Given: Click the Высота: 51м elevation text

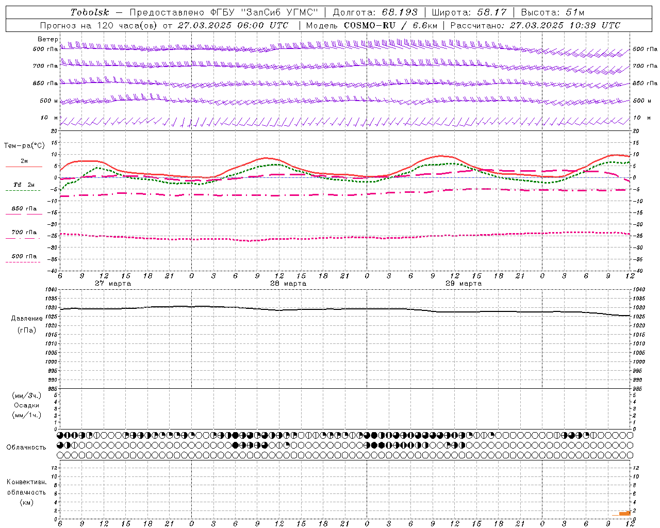Looking at the screenshot, I should pyautogui.click(x=553, y=12).
